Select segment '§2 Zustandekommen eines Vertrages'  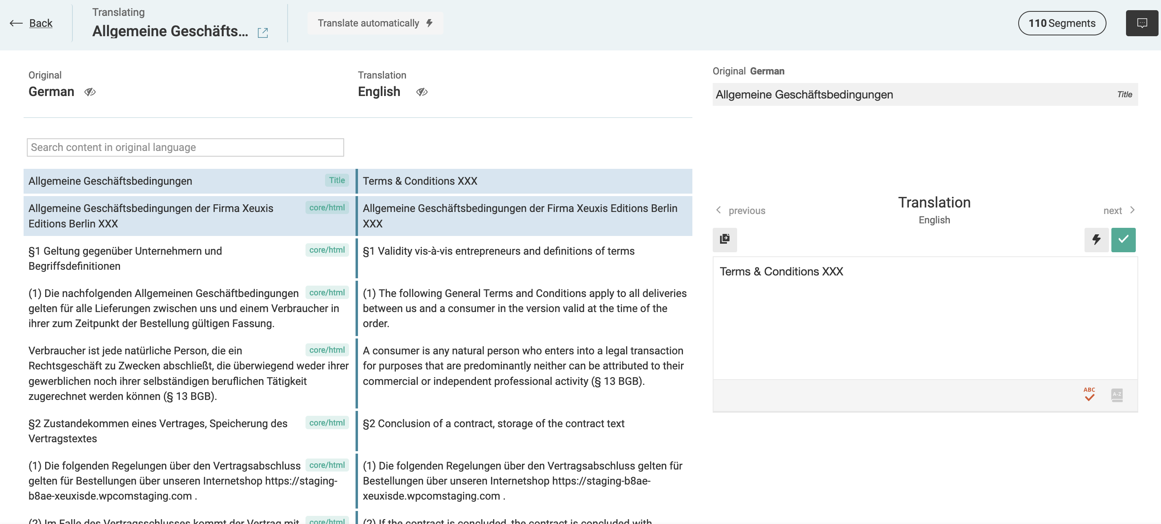(x=188, y=431)
